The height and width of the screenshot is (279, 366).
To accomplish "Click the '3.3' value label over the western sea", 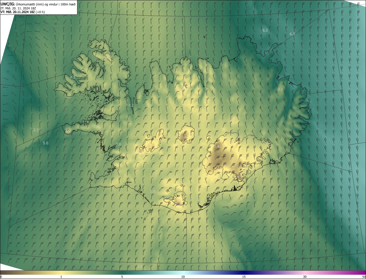I will (x=36, y=130).
